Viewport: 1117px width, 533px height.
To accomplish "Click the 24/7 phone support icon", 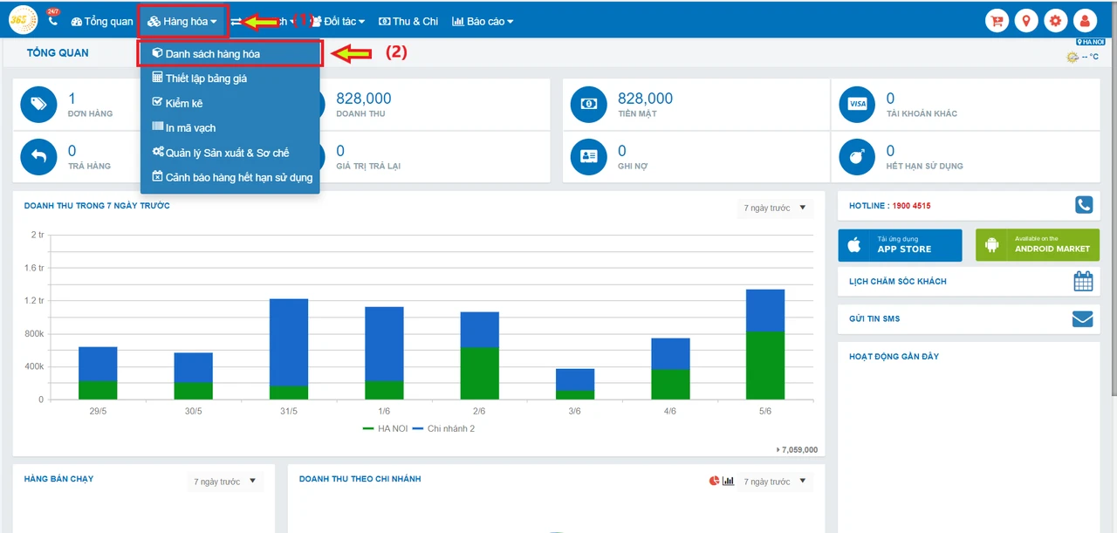I will [x=53, y=20].
